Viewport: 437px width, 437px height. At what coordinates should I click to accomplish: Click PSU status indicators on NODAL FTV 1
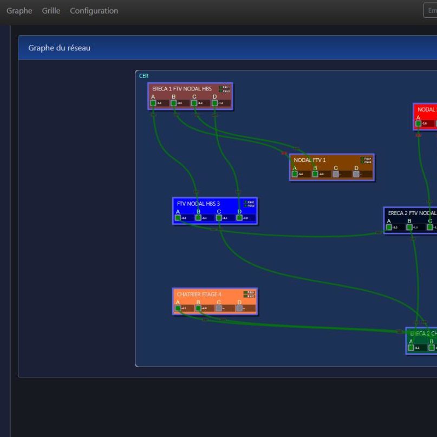pyautogui.click(x=366, y=160)
